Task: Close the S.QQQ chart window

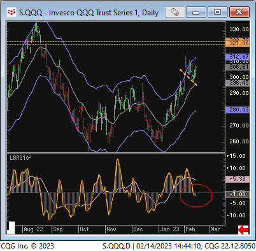Action: pos(239,12)
